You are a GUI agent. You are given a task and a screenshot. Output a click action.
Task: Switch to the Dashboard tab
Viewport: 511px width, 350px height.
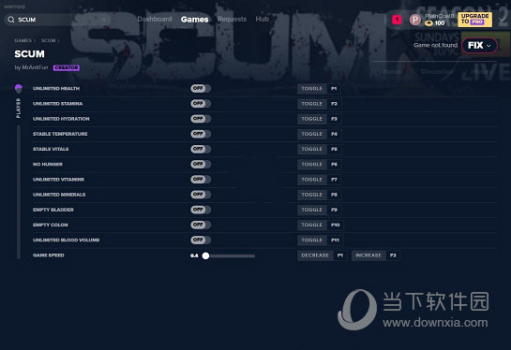pos(155,20)
